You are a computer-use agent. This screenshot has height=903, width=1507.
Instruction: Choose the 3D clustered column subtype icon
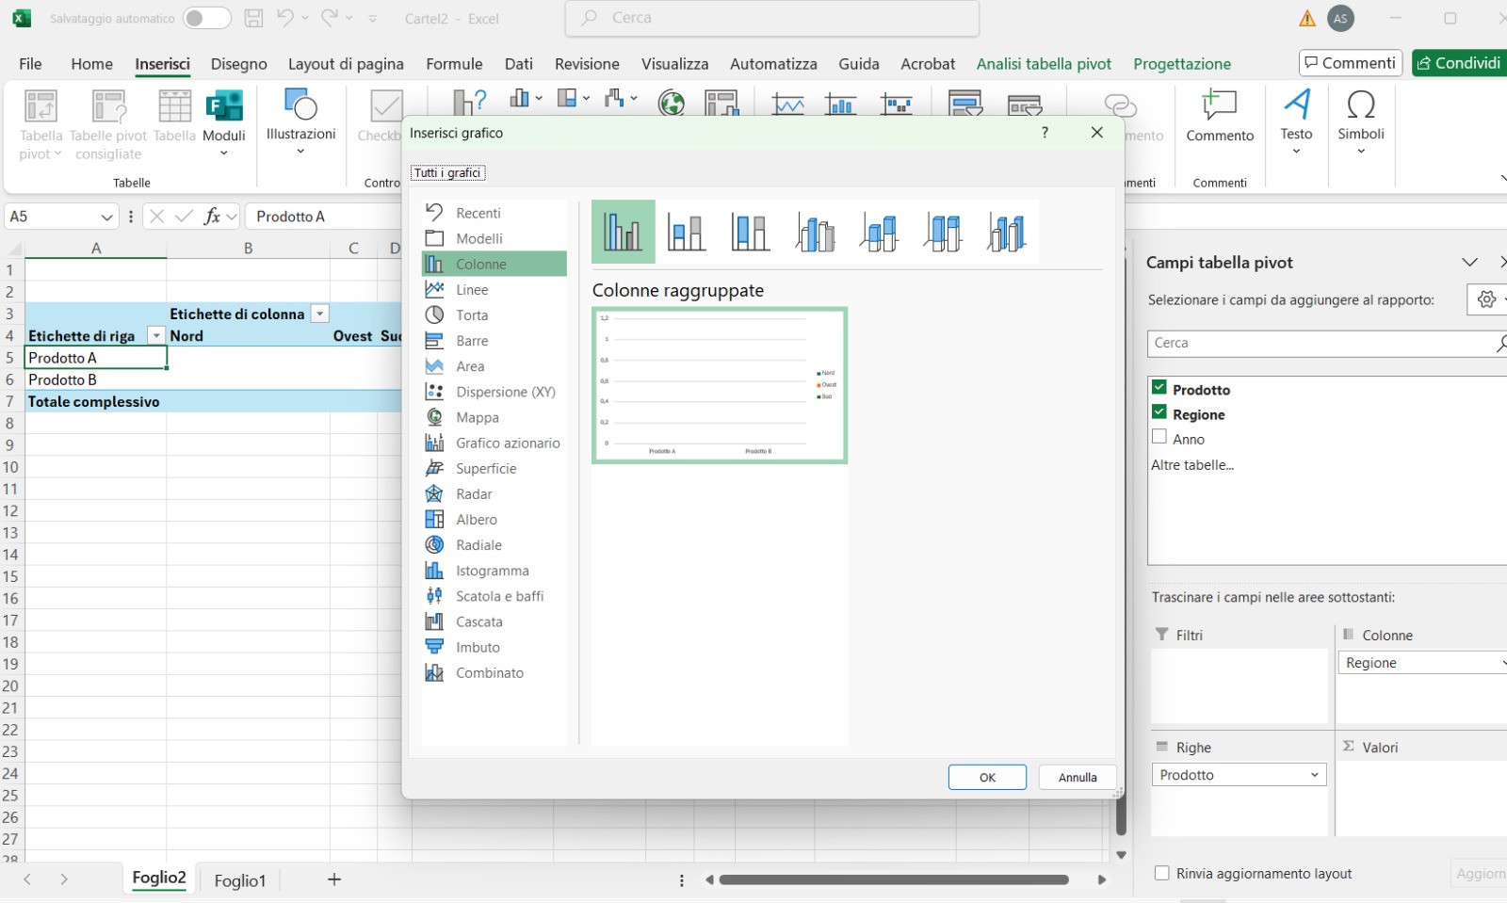tap(815, 232)
